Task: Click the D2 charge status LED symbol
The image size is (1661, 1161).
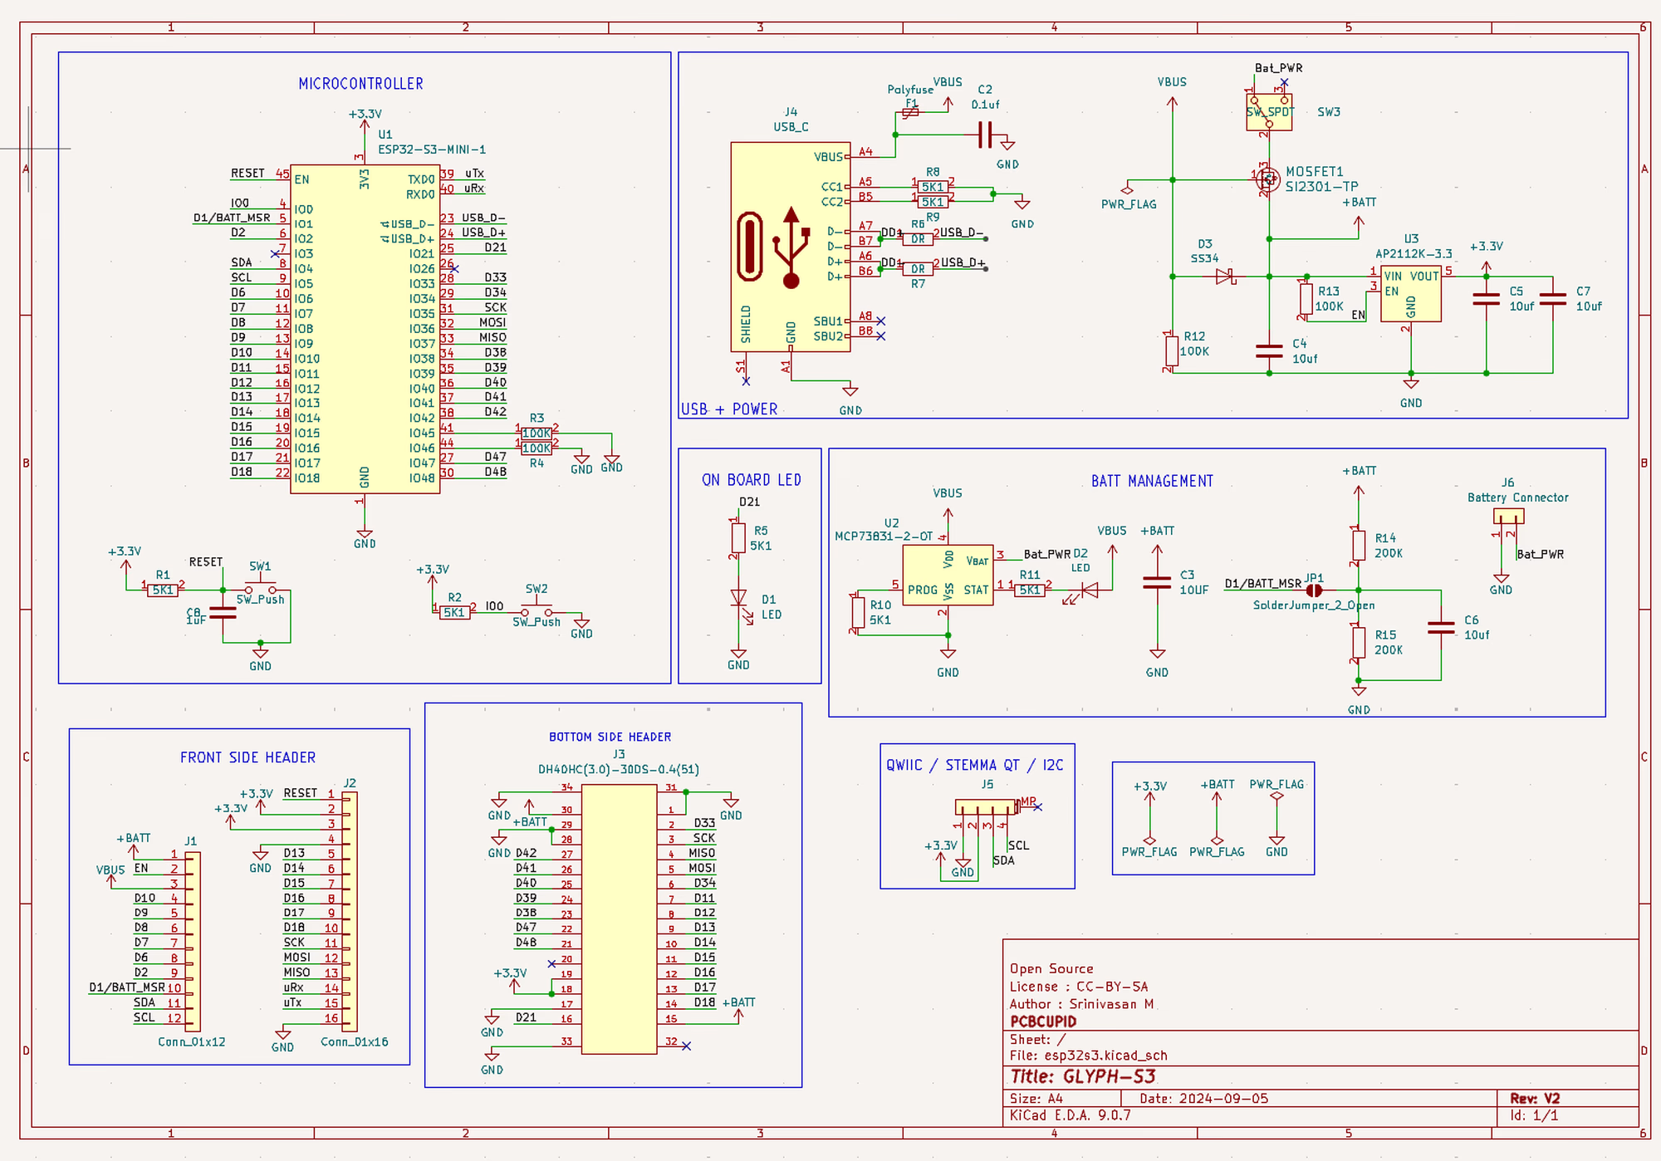Action: click(1087, 590)
